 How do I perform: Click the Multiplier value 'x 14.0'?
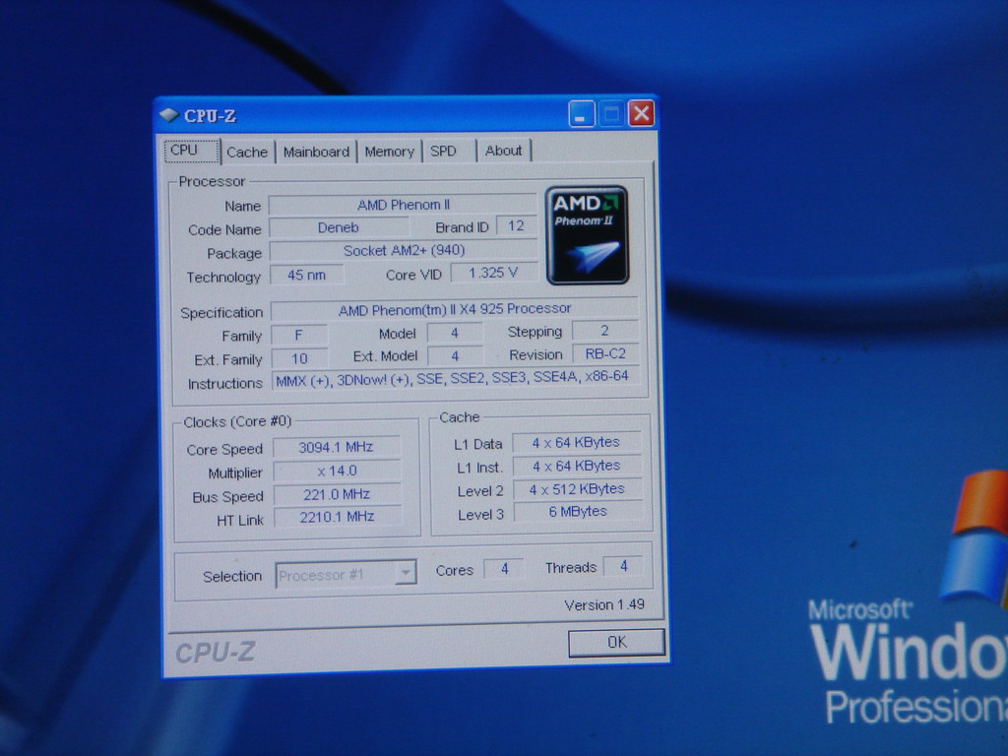(x=338, y=471)
